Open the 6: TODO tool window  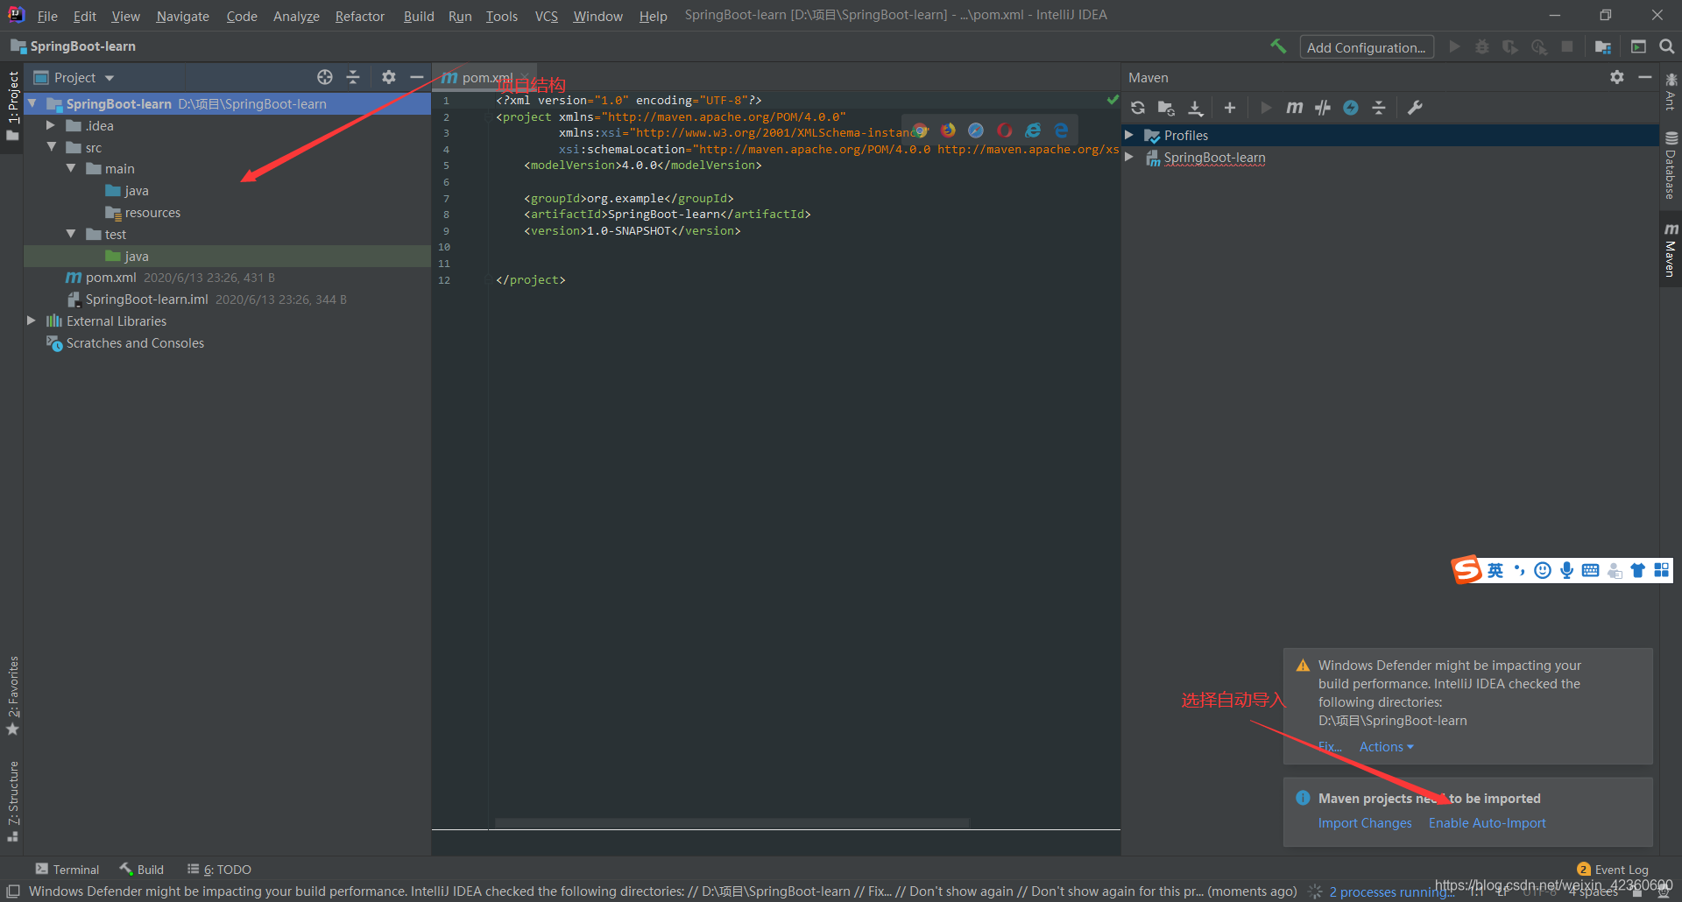[219, 870]
